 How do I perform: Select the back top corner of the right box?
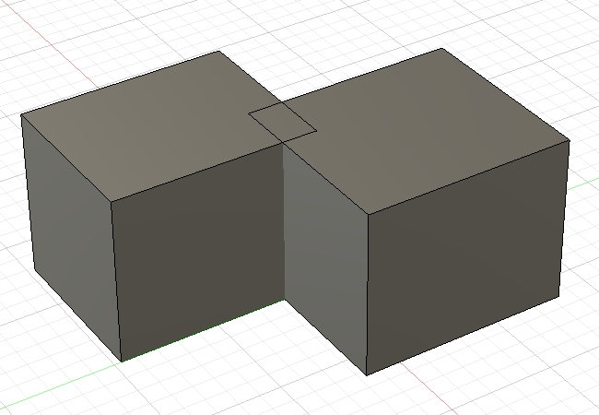click(442, 49)
